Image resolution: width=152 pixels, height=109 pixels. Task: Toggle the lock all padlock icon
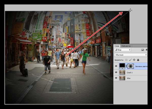[x=138, y=60]
